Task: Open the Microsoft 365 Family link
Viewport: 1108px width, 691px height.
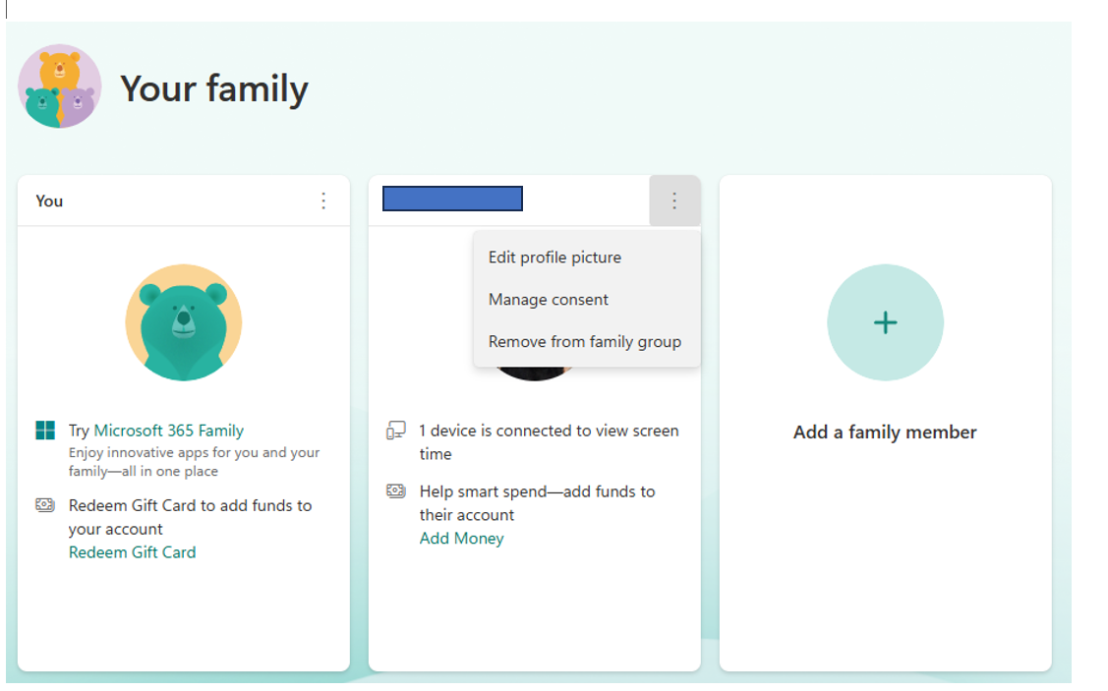Action: coord(169,431)
